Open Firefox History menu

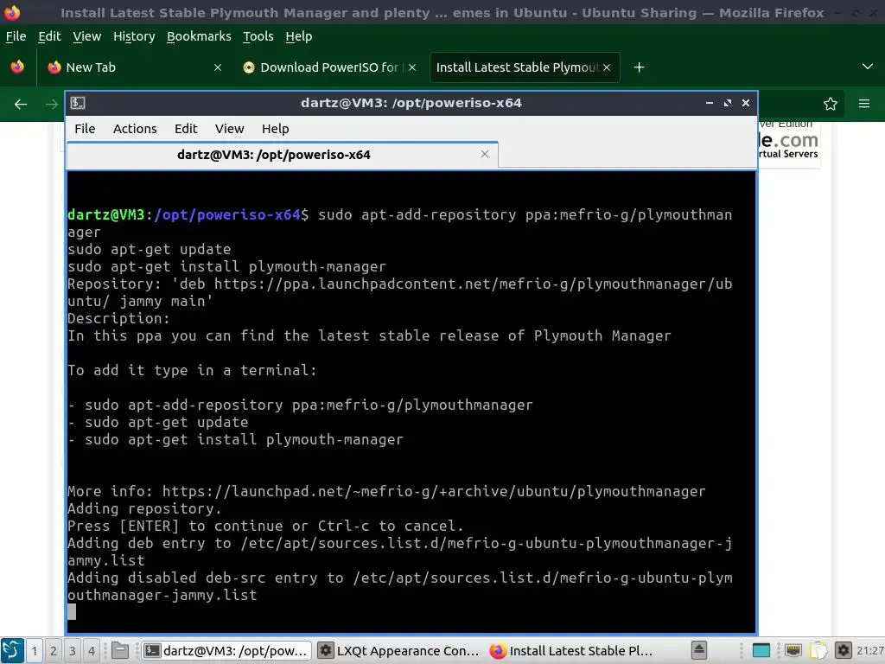(134, 36)
